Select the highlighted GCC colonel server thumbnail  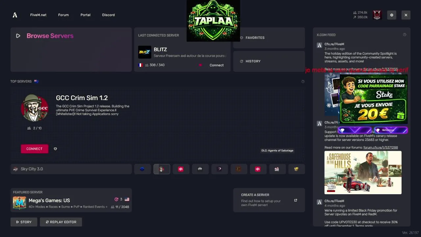coord(161,169)
